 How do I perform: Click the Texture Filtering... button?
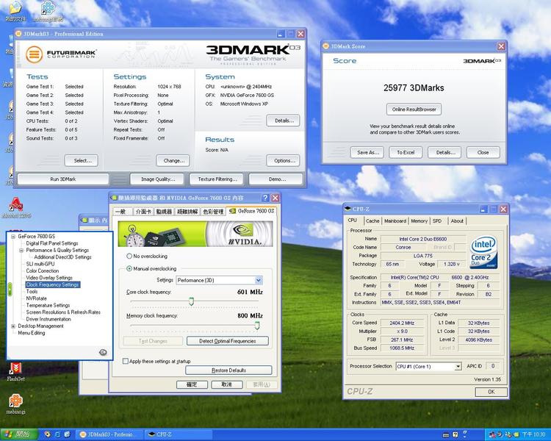(217, 179)
